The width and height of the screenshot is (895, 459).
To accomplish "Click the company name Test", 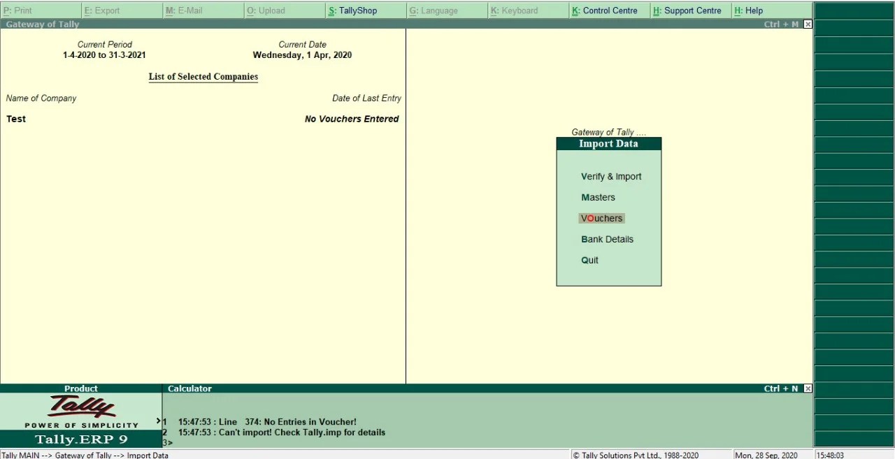I will coord(16,119).
